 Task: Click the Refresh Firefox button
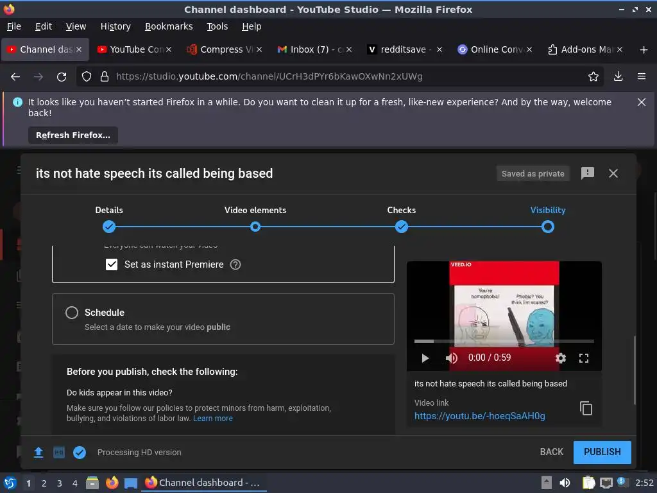(73, 135)
